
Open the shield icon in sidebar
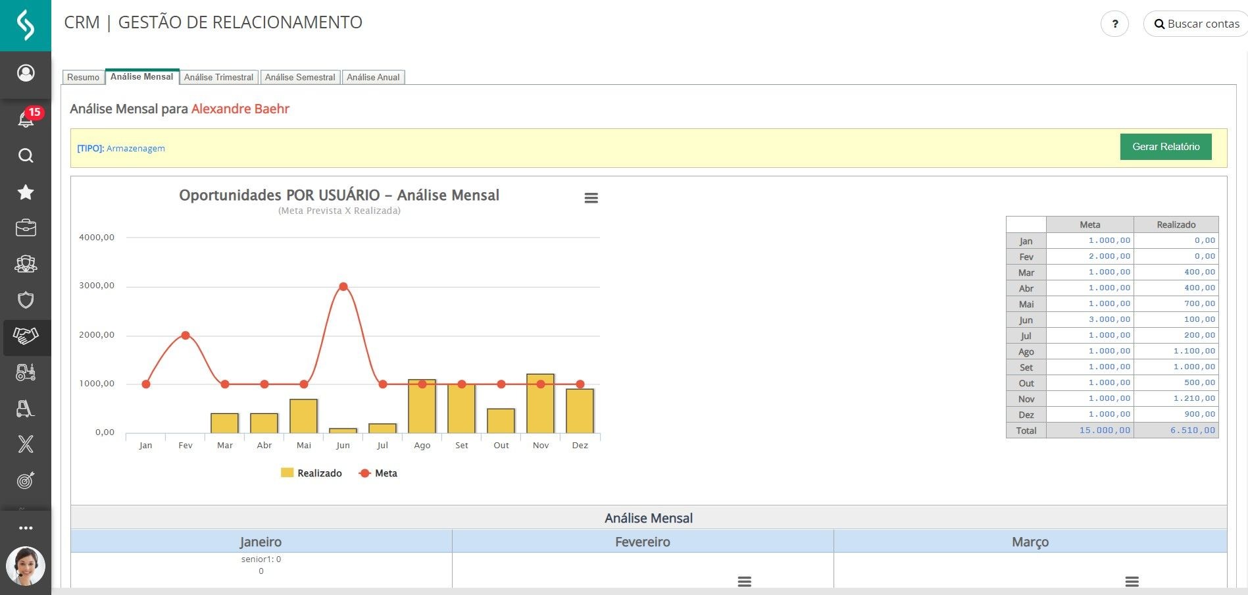coord(26,300)
